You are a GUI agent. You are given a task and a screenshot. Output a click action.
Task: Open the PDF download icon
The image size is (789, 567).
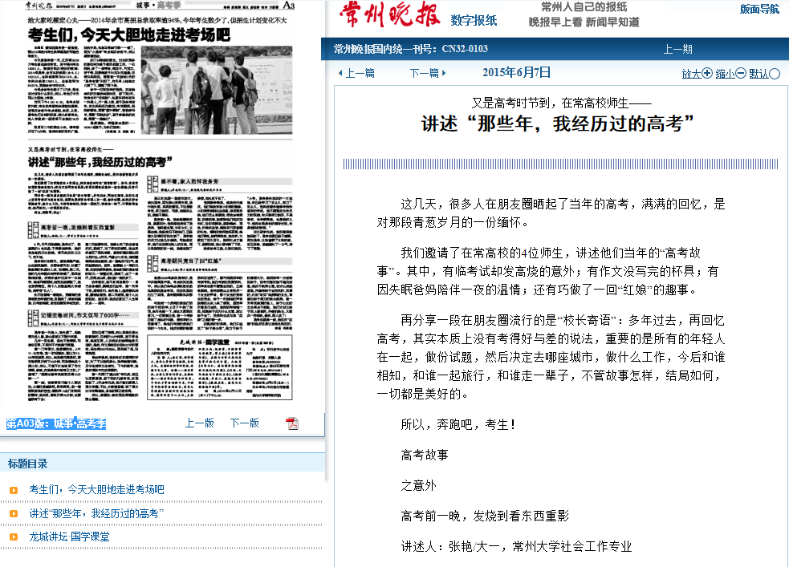point(292,423)
